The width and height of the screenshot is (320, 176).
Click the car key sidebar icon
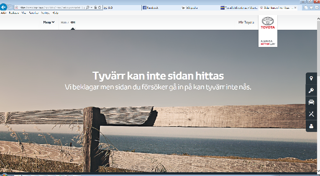pyautogui.click(x=311, y=91)
